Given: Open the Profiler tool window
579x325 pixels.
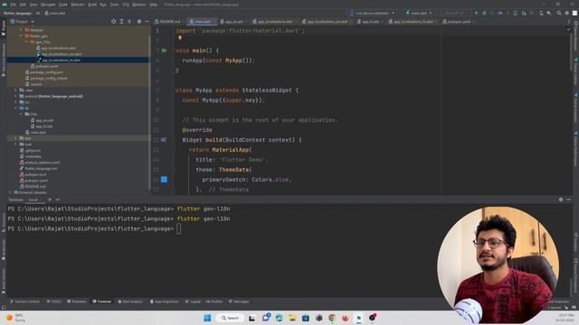Looking at the screenshot, I should [214, 302].
